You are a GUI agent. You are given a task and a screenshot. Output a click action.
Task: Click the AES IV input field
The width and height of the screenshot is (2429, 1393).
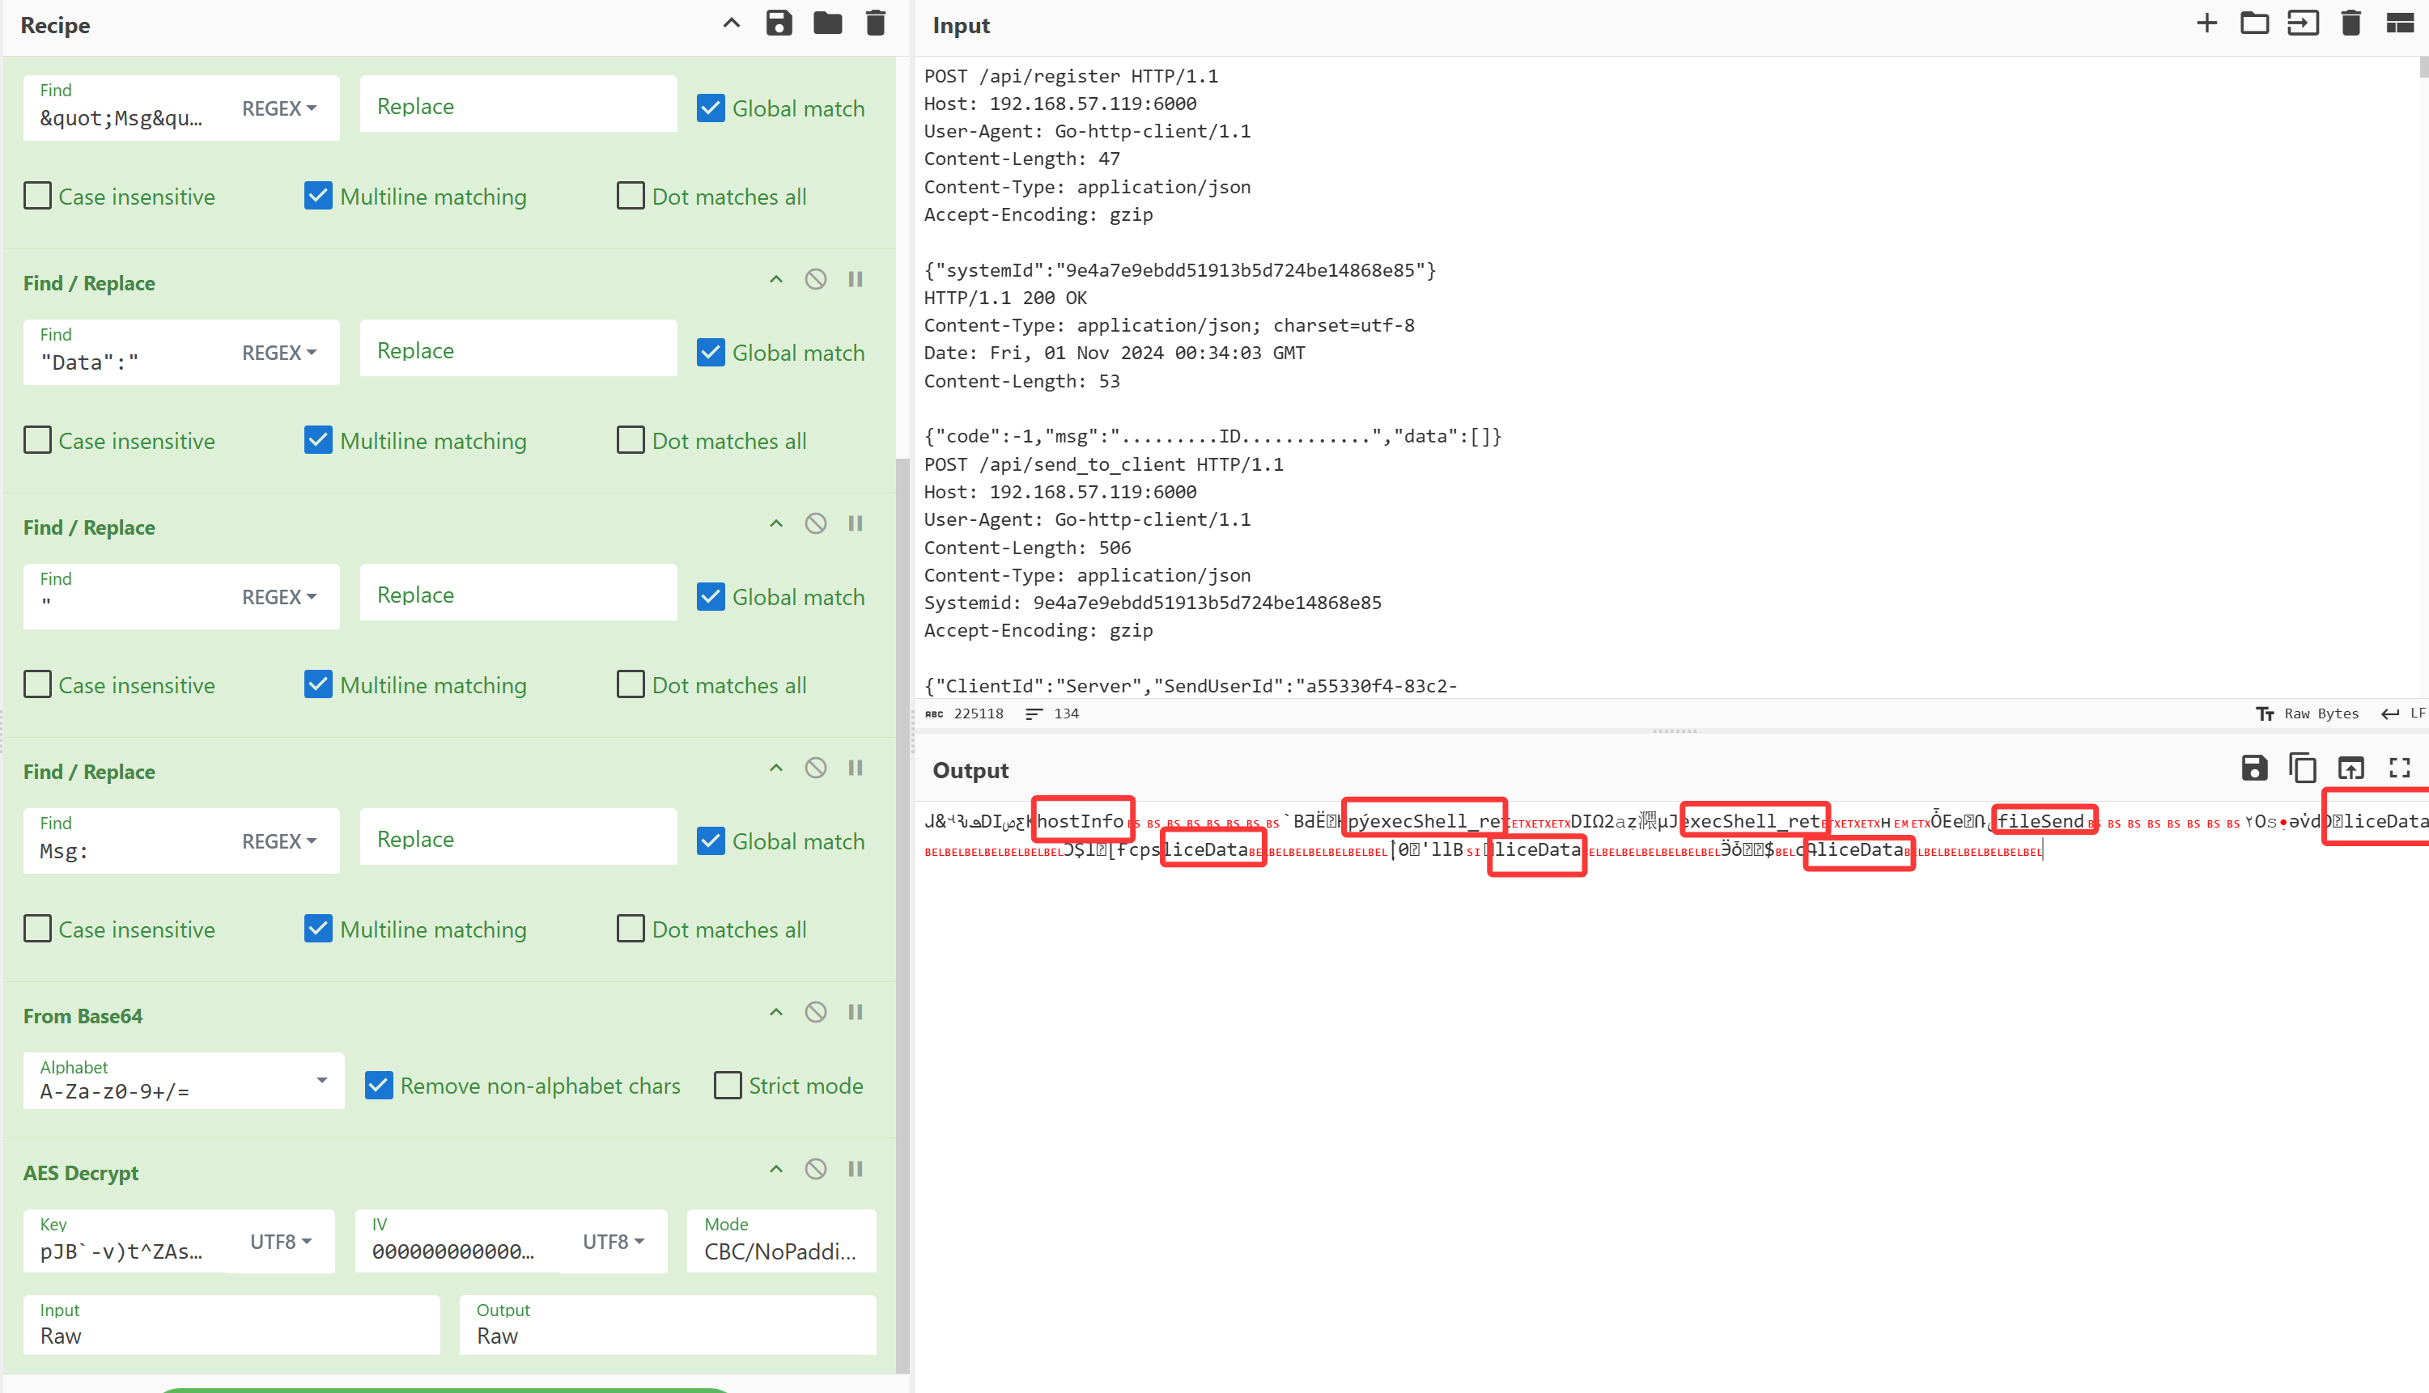[455, 1251]
